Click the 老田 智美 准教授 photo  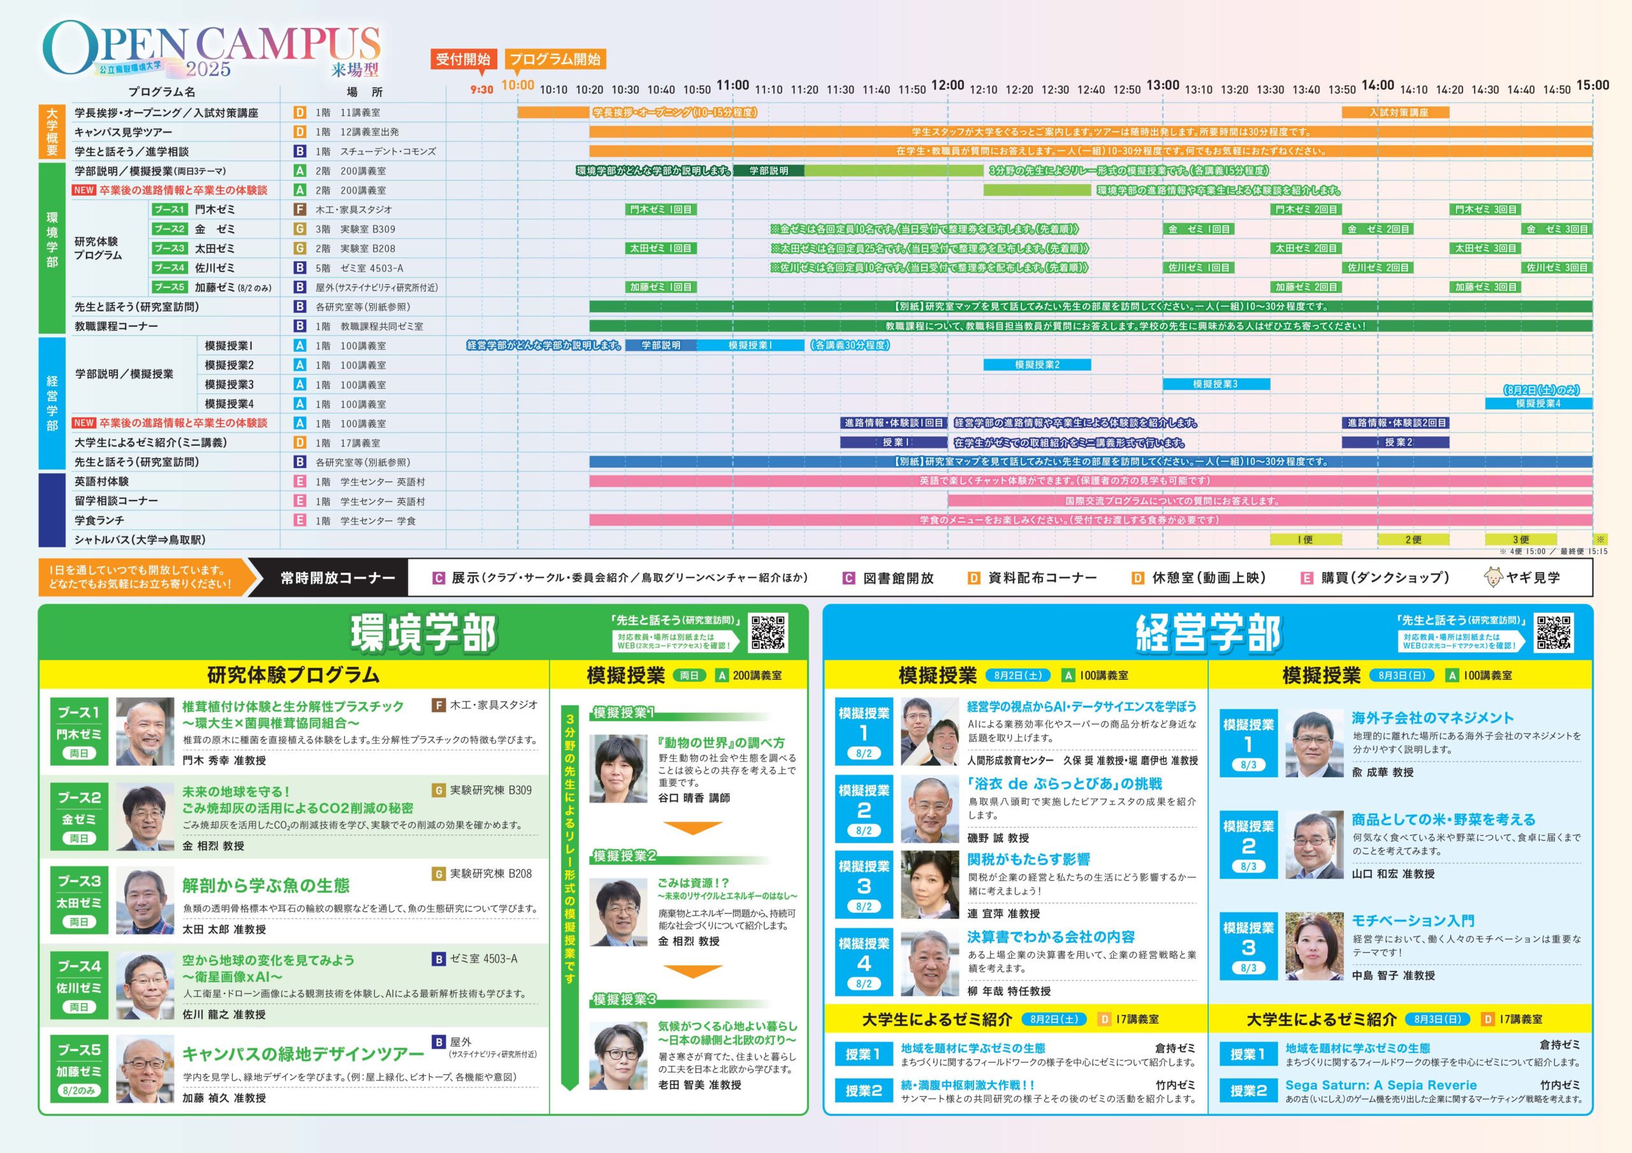pos(618,1056)
